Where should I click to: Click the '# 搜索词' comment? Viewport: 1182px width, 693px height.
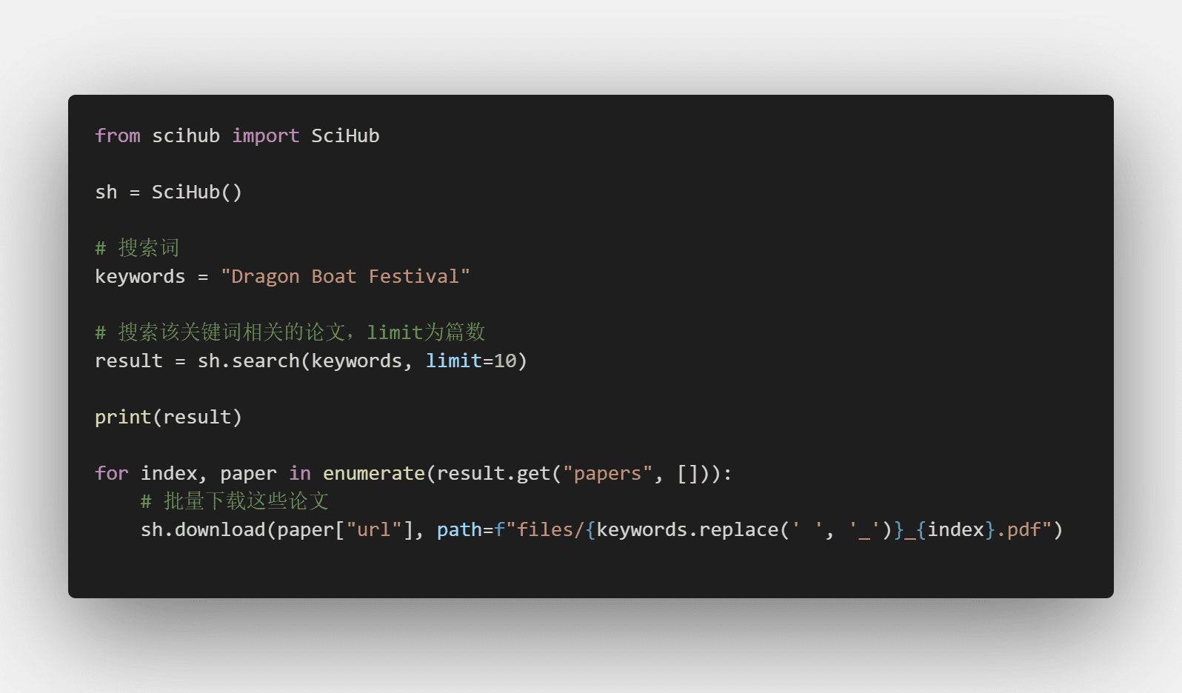click(138, 248)
